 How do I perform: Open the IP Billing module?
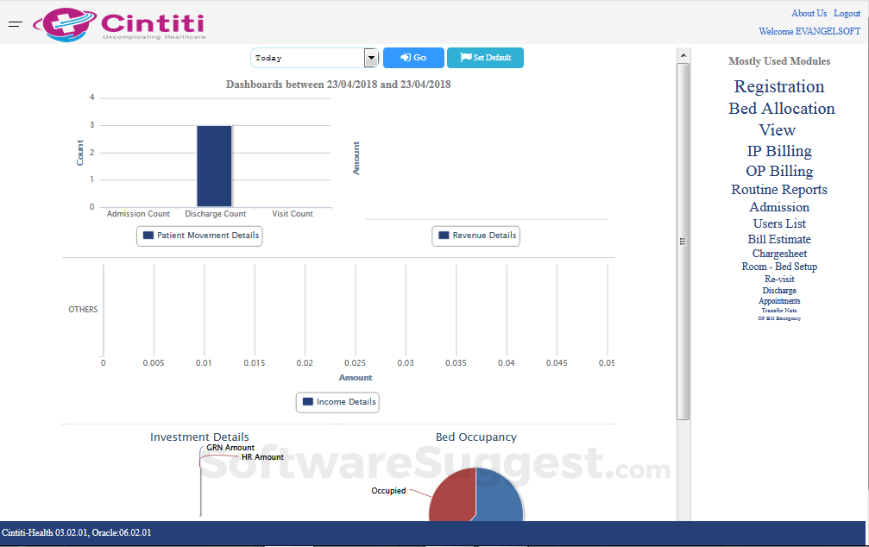pos(778,151)
